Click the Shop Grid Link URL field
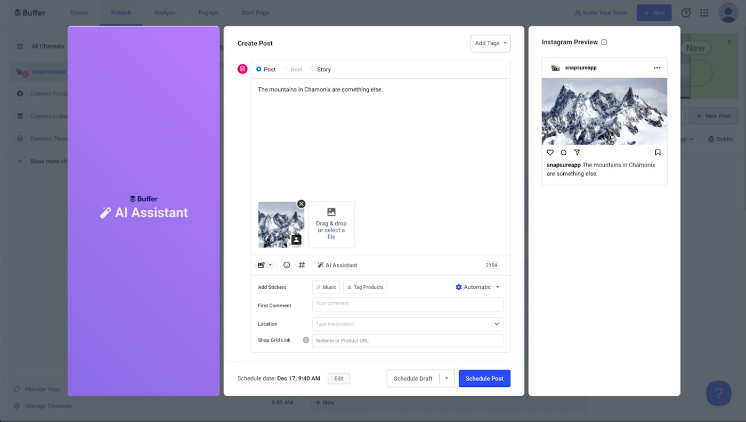This screenshot has height=422, width=746. (x=408, y=341)
